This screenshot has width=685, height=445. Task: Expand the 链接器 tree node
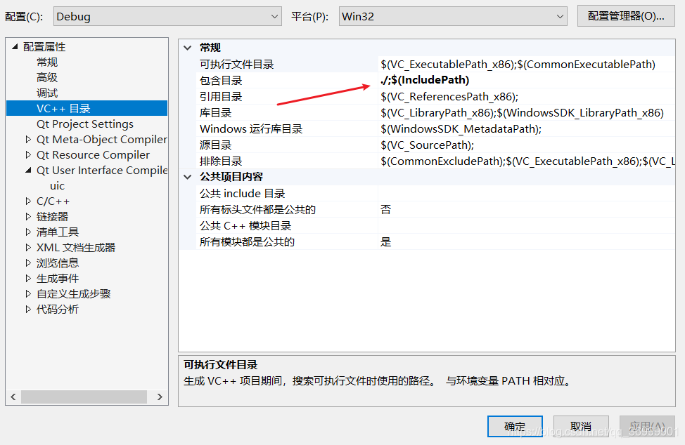28,217
